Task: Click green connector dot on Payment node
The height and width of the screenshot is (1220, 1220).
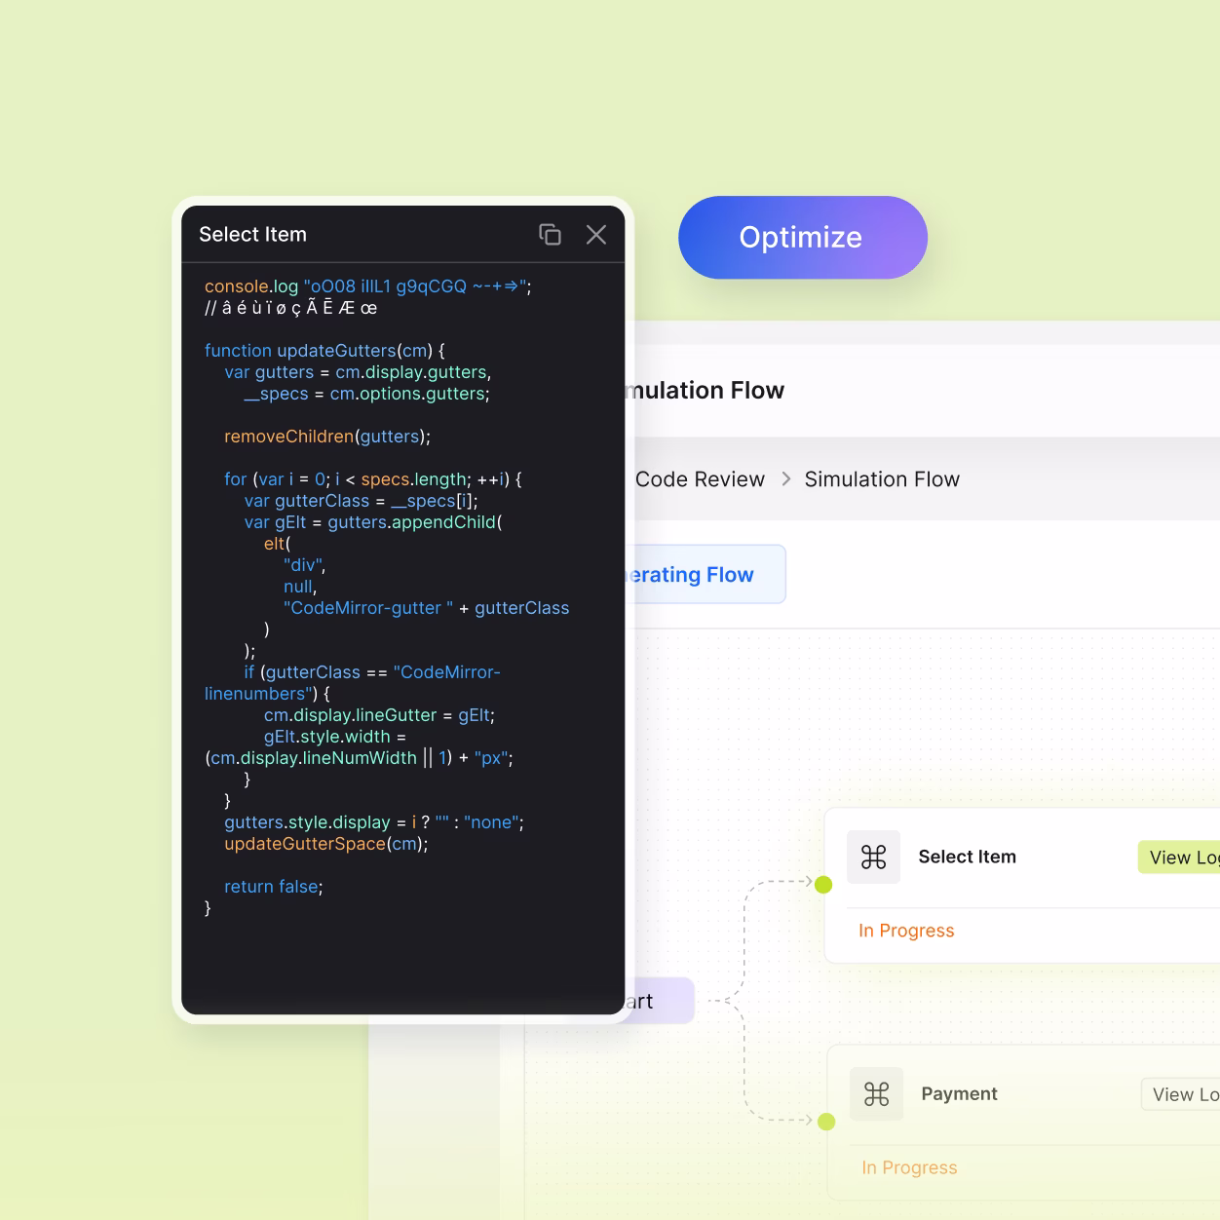Action: 826,1122
